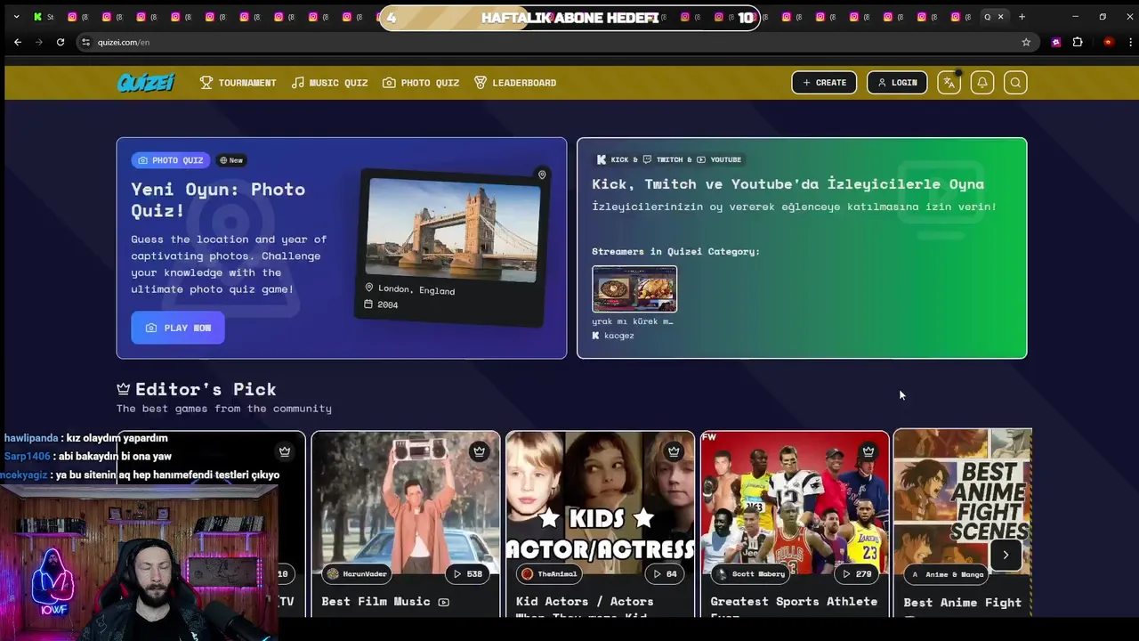The width and height of the screenshot is (1139, 641).
Task: Click crown icon on Best Film Music card
Action: (479, 451)
